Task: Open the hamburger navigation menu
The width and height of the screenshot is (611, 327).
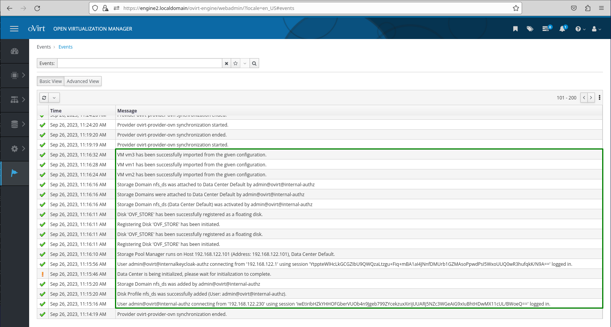Action: click(x=14, y=29)
